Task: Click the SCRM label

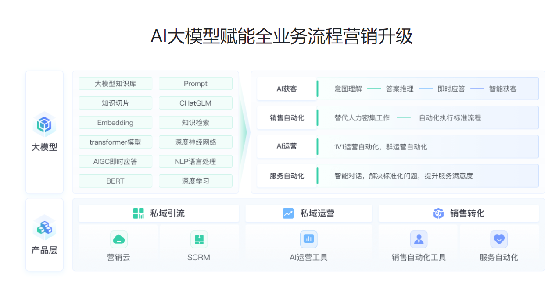Action: point(199,257)
